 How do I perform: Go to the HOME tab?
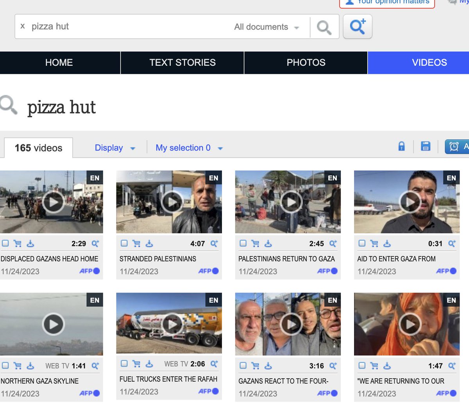59,63
